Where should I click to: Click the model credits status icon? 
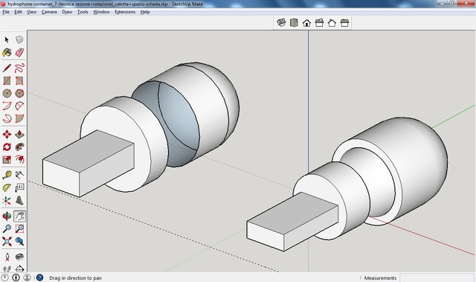16,278
